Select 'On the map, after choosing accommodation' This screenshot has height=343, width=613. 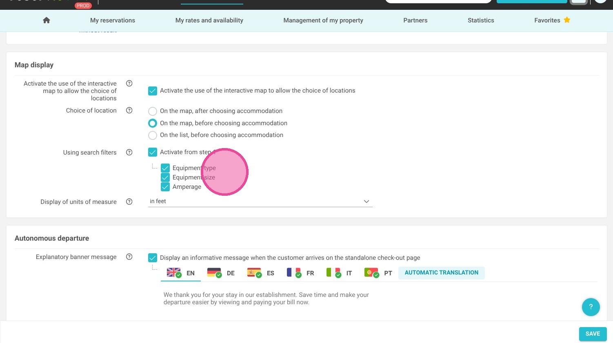(153, 111)
